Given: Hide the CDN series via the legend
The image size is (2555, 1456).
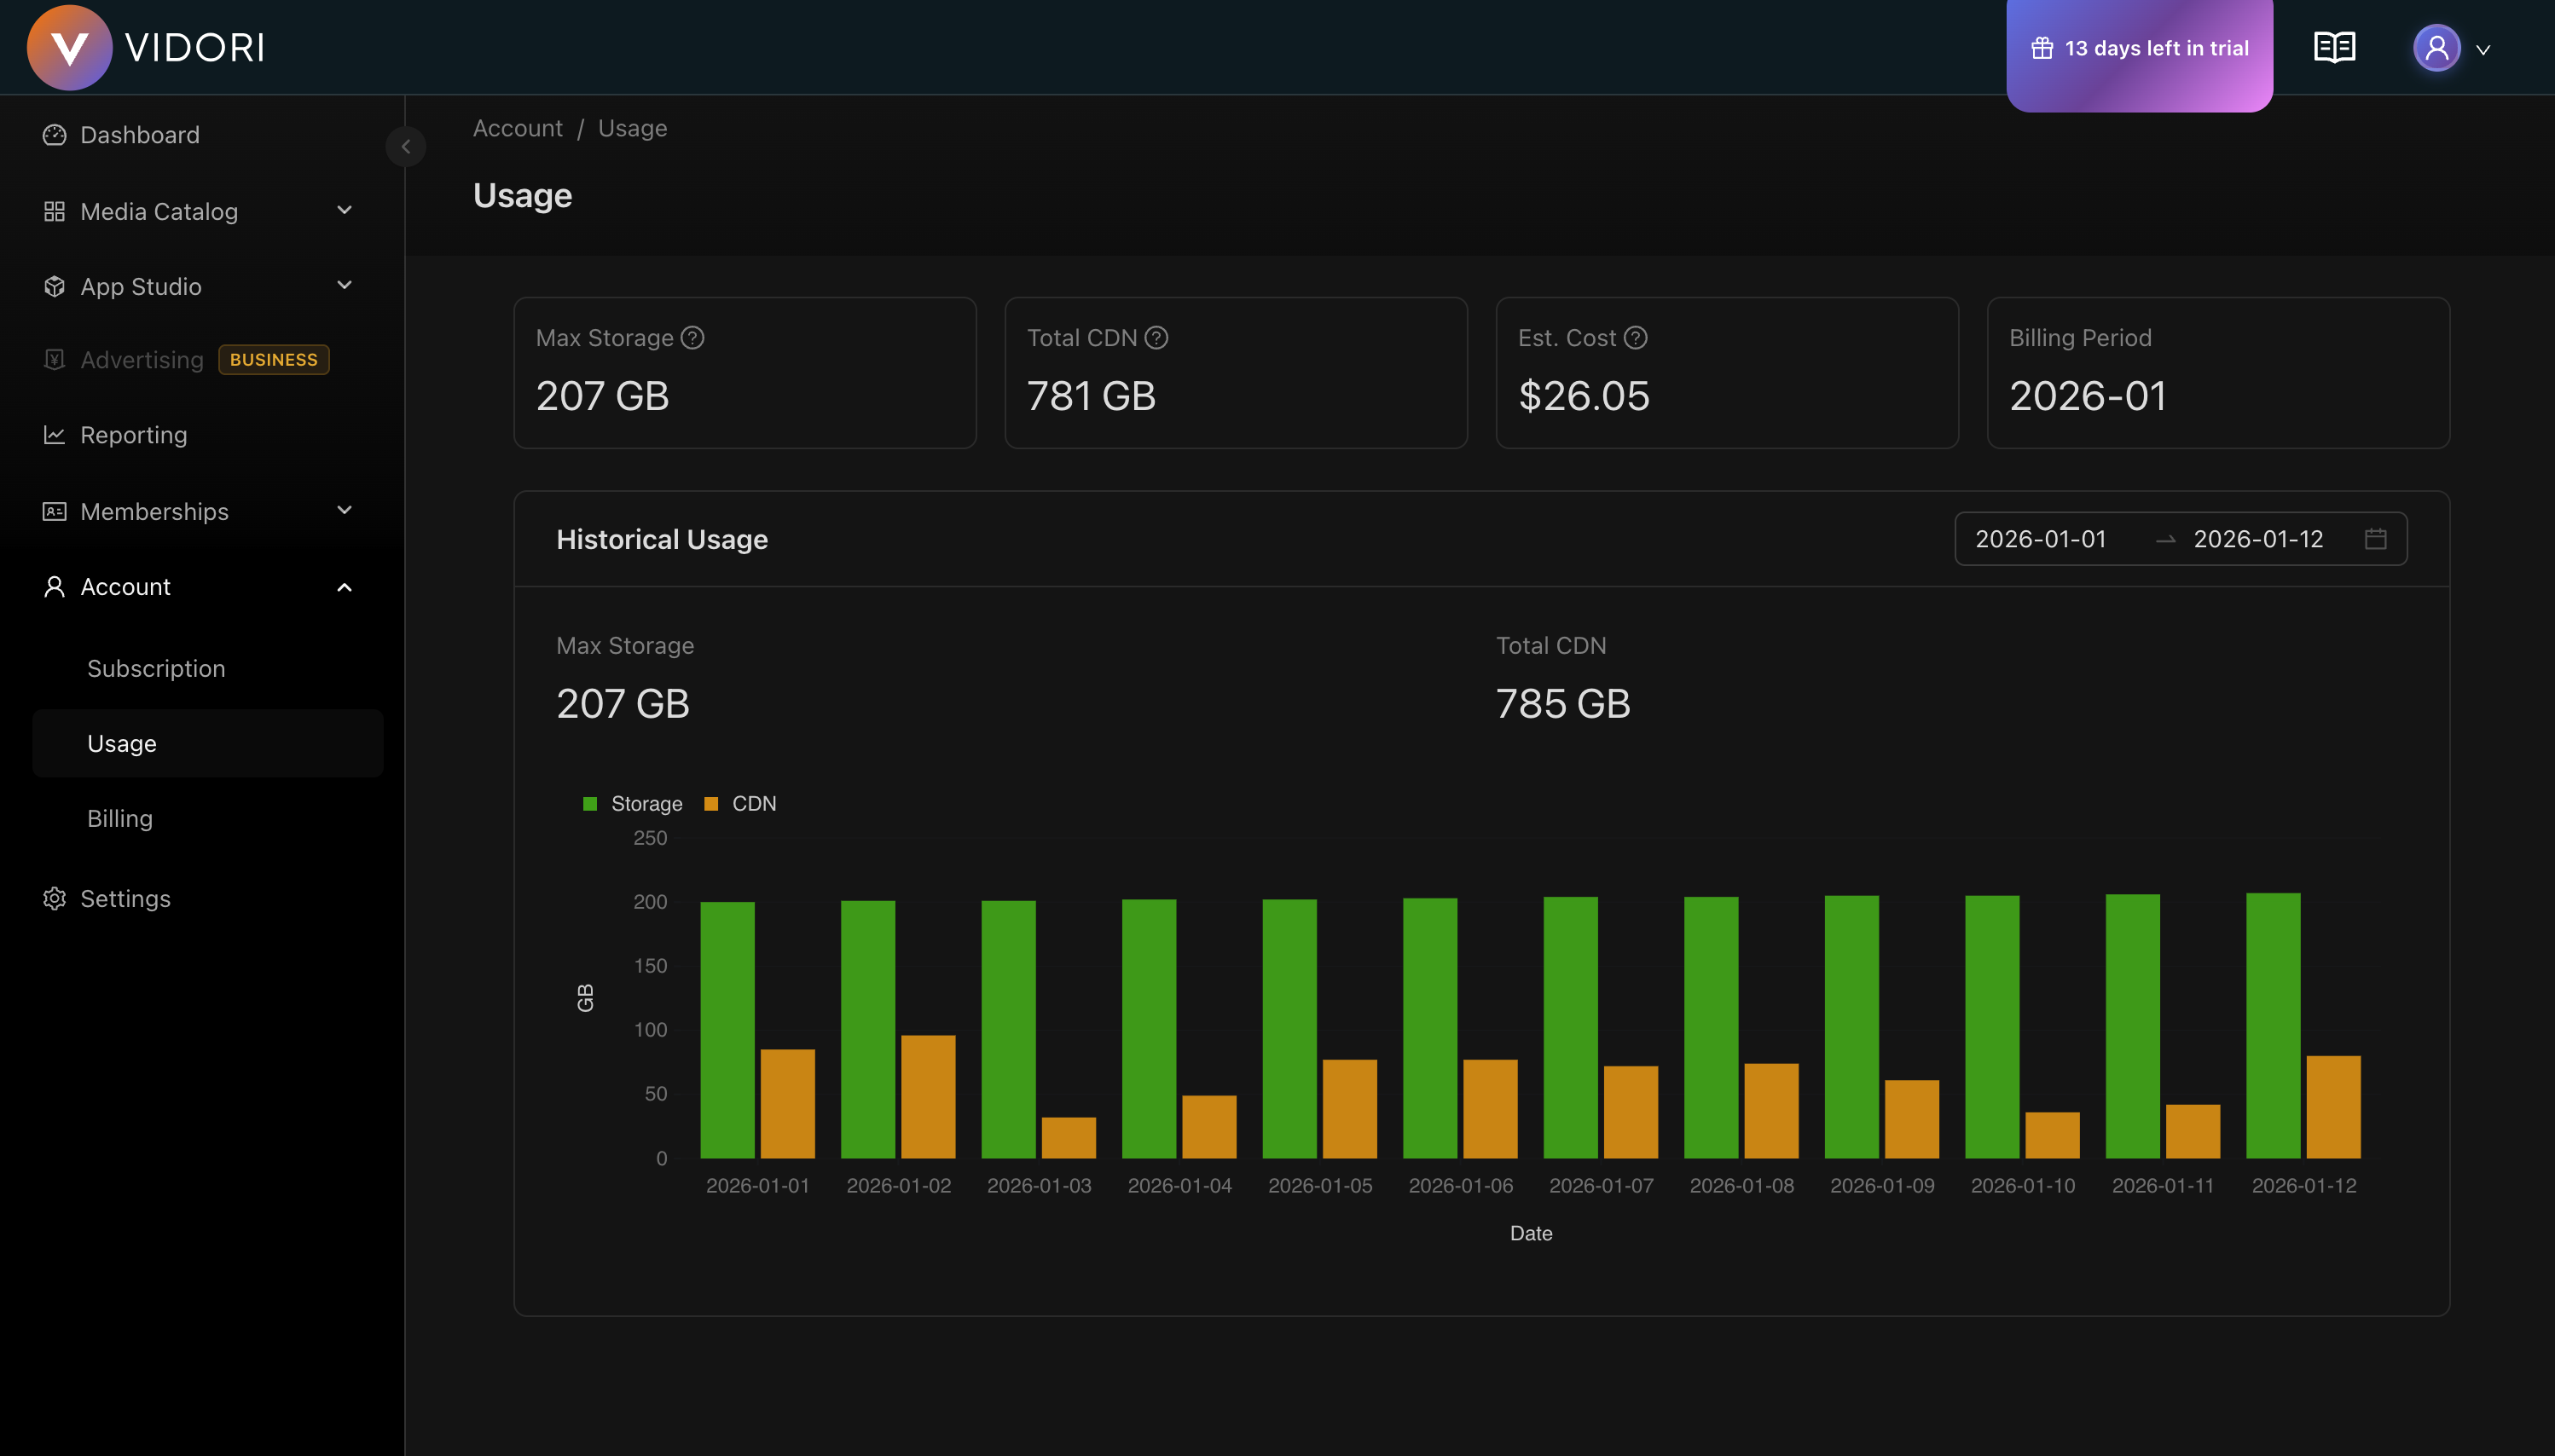Looking at the screenshot, I should 740,803.
